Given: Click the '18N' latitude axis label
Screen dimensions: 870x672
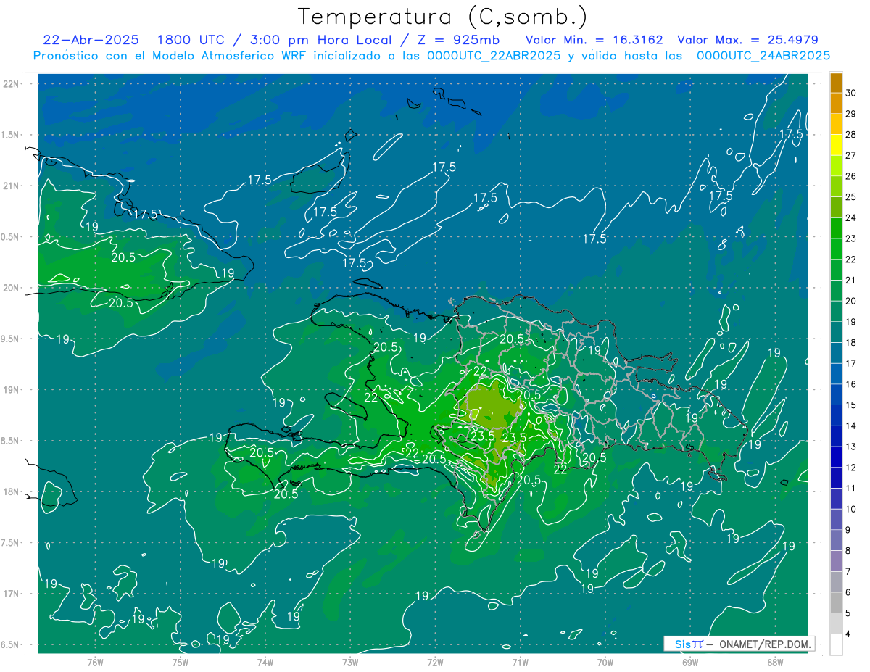Looking at the screenshot, I should 11,491.
